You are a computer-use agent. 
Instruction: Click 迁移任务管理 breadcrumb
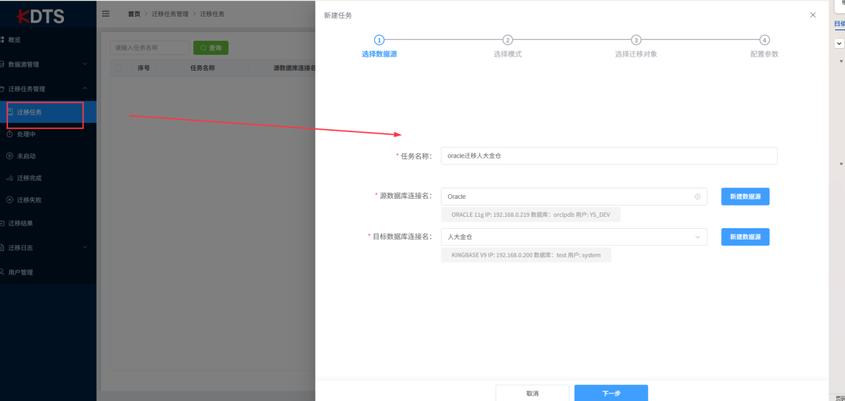click(x=170, y=14)
